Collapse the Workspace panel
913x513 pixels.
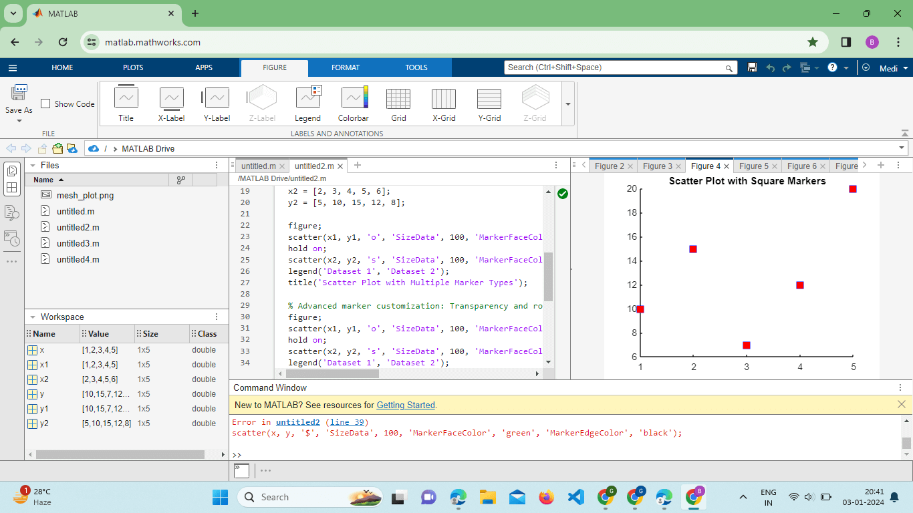coord(32,317)
